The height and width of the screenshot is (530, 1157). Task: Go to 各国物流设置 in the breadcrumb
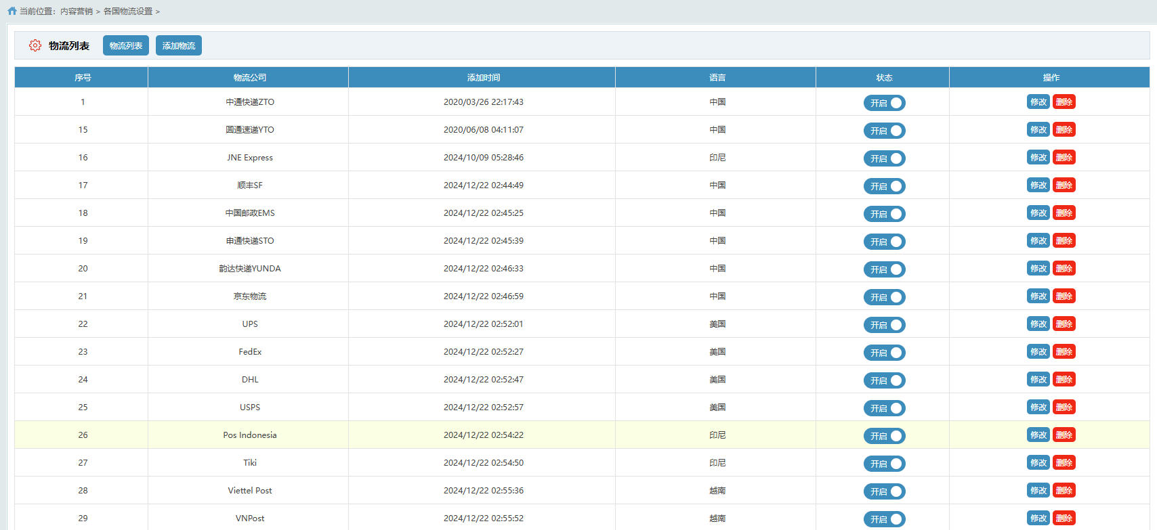pos(128,12)
